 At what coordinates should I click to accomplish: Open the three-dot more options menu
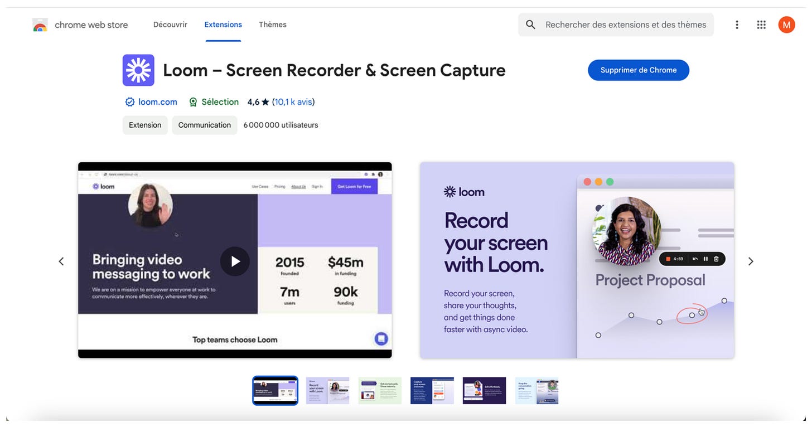(x=737, y=25)
